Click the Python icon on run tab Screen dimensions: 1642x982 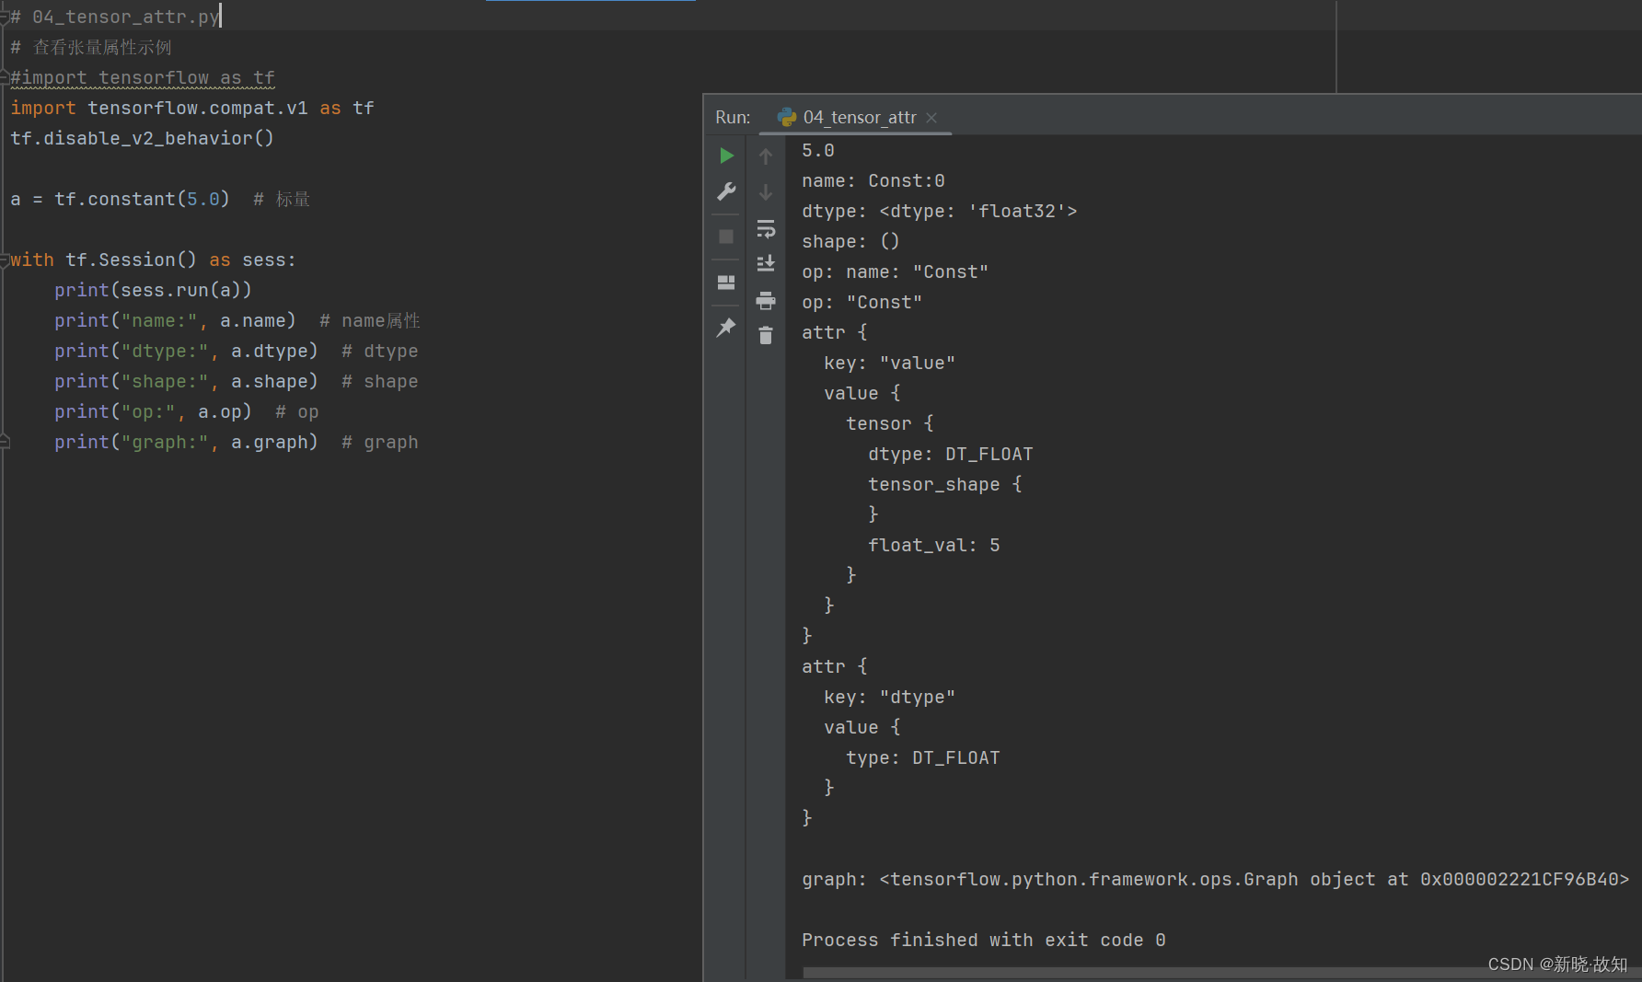click(x=787, y=117)
